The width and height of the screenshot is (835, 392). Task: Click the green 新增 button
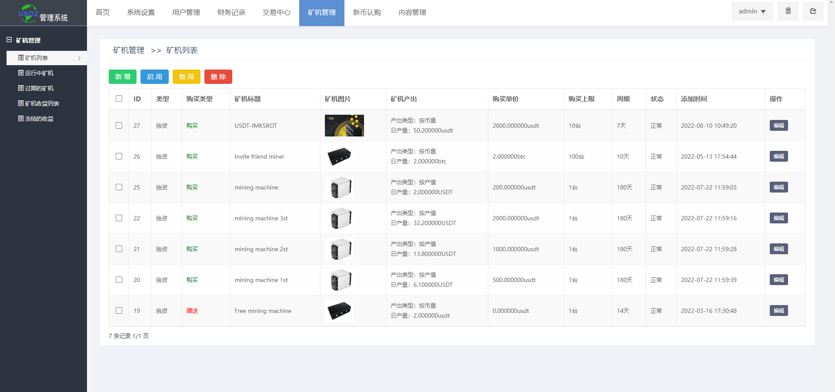[x=123, y=77]
